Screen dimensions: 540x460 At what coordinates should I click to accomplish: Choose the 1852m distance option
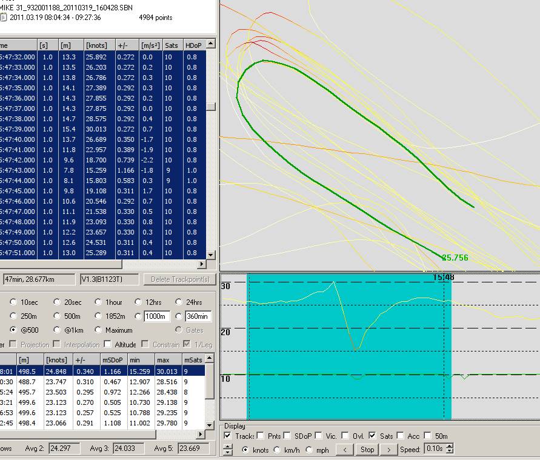click(x=99, y=316)
